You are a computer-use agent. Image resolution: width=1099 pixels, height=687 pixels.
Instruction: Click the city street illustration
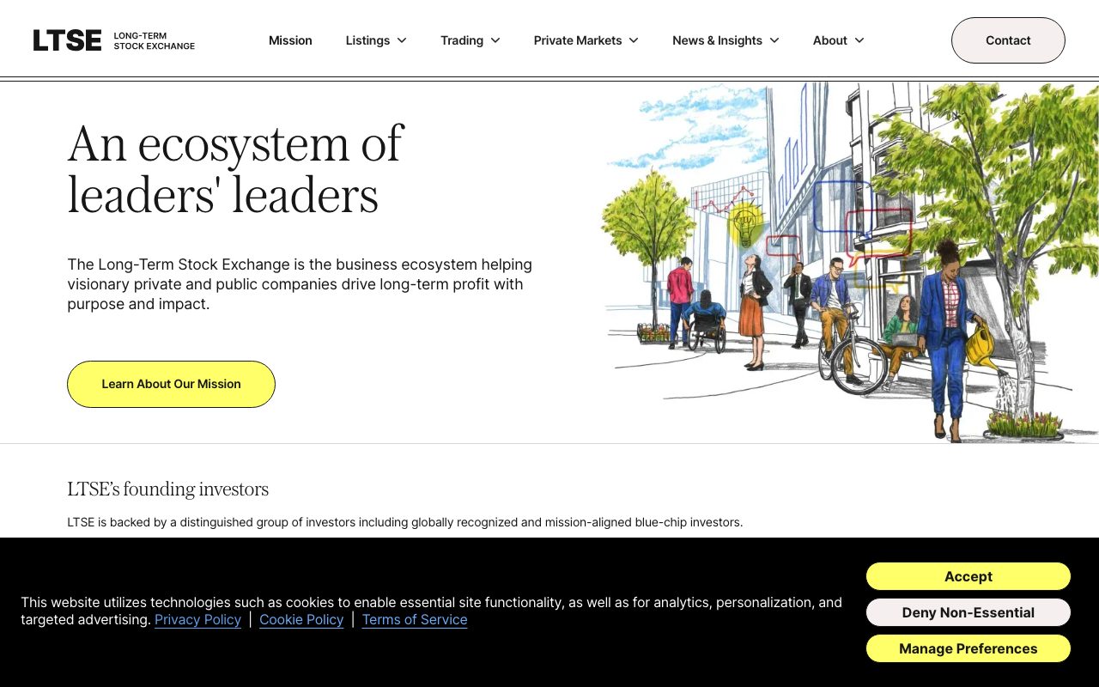(x=850, y=262)
